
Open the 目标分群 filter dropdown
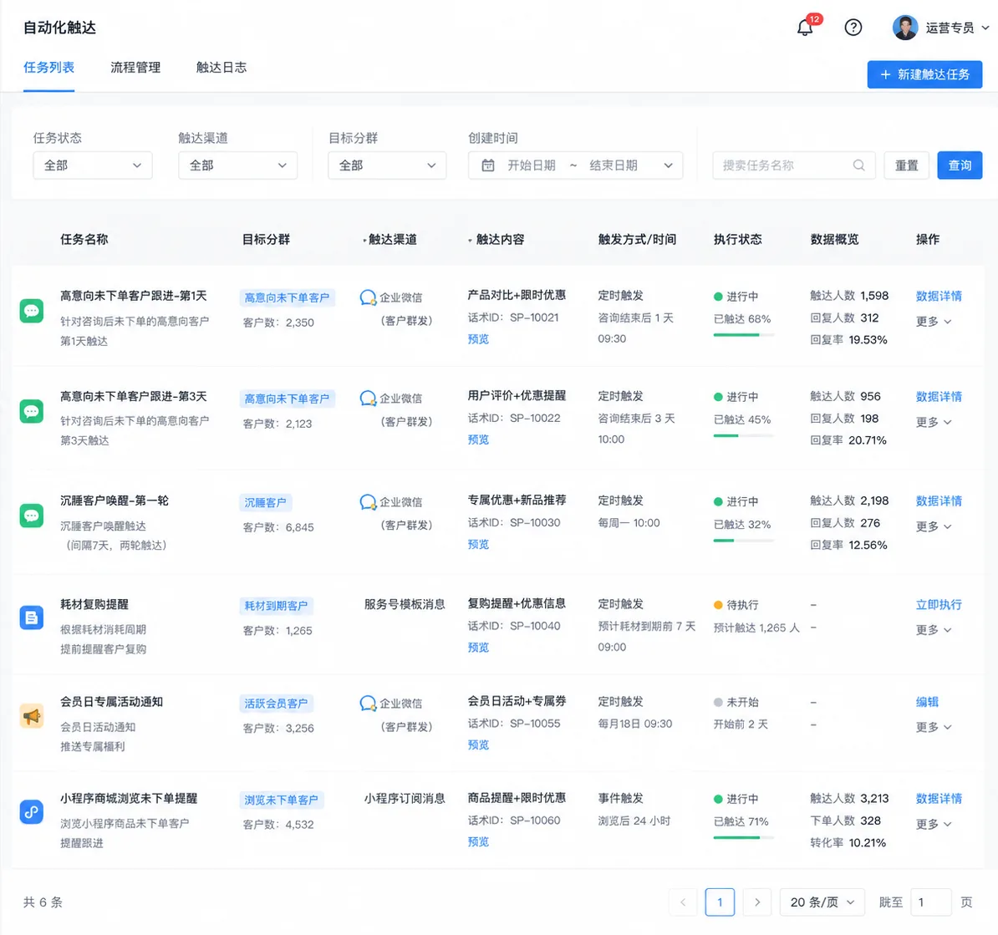(387, 165)
